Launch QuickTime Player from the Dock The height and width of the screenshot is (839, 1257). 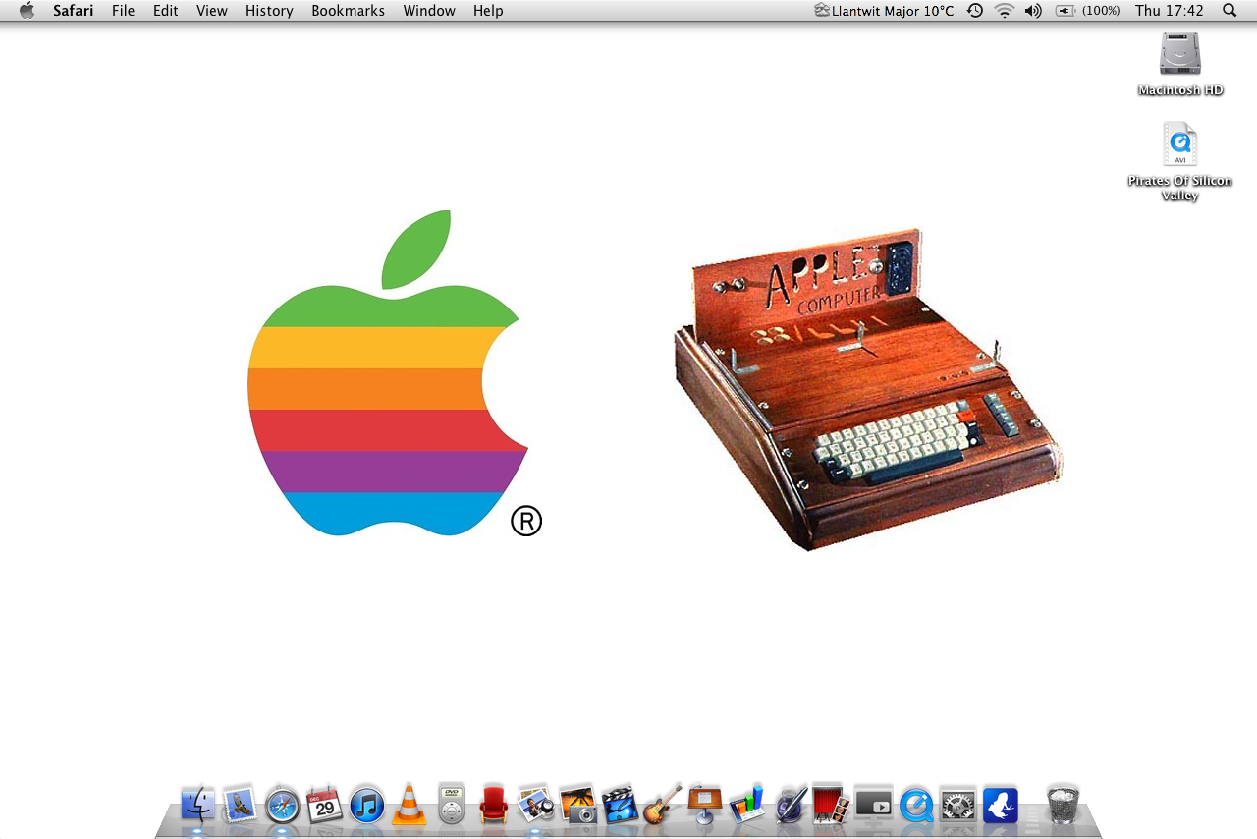916,807
